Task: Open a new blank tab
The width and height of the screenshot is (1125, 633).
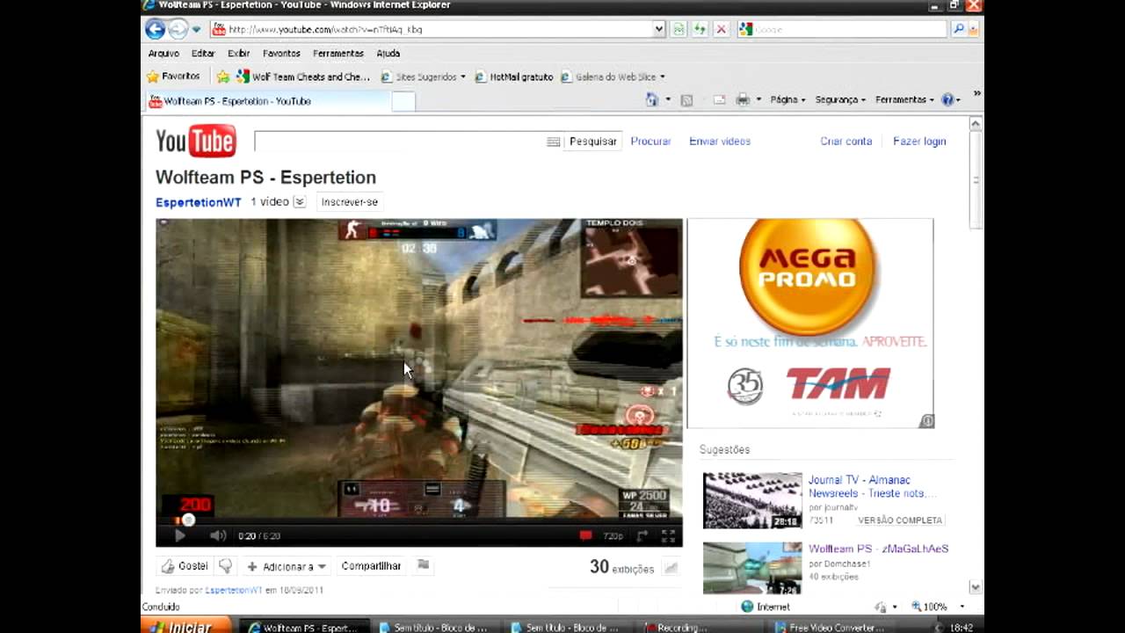Action: [403, 101]
